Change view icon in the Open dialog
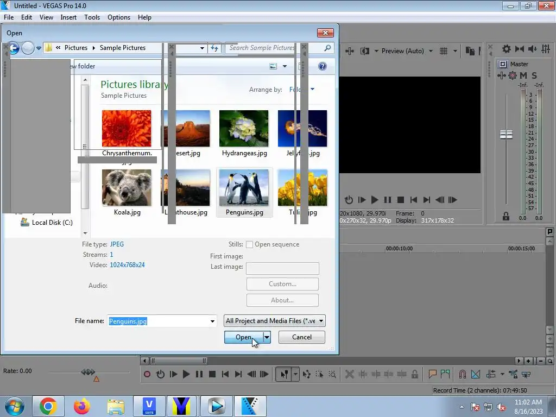This screenshot has width=556, height=417. pos(273,66)
